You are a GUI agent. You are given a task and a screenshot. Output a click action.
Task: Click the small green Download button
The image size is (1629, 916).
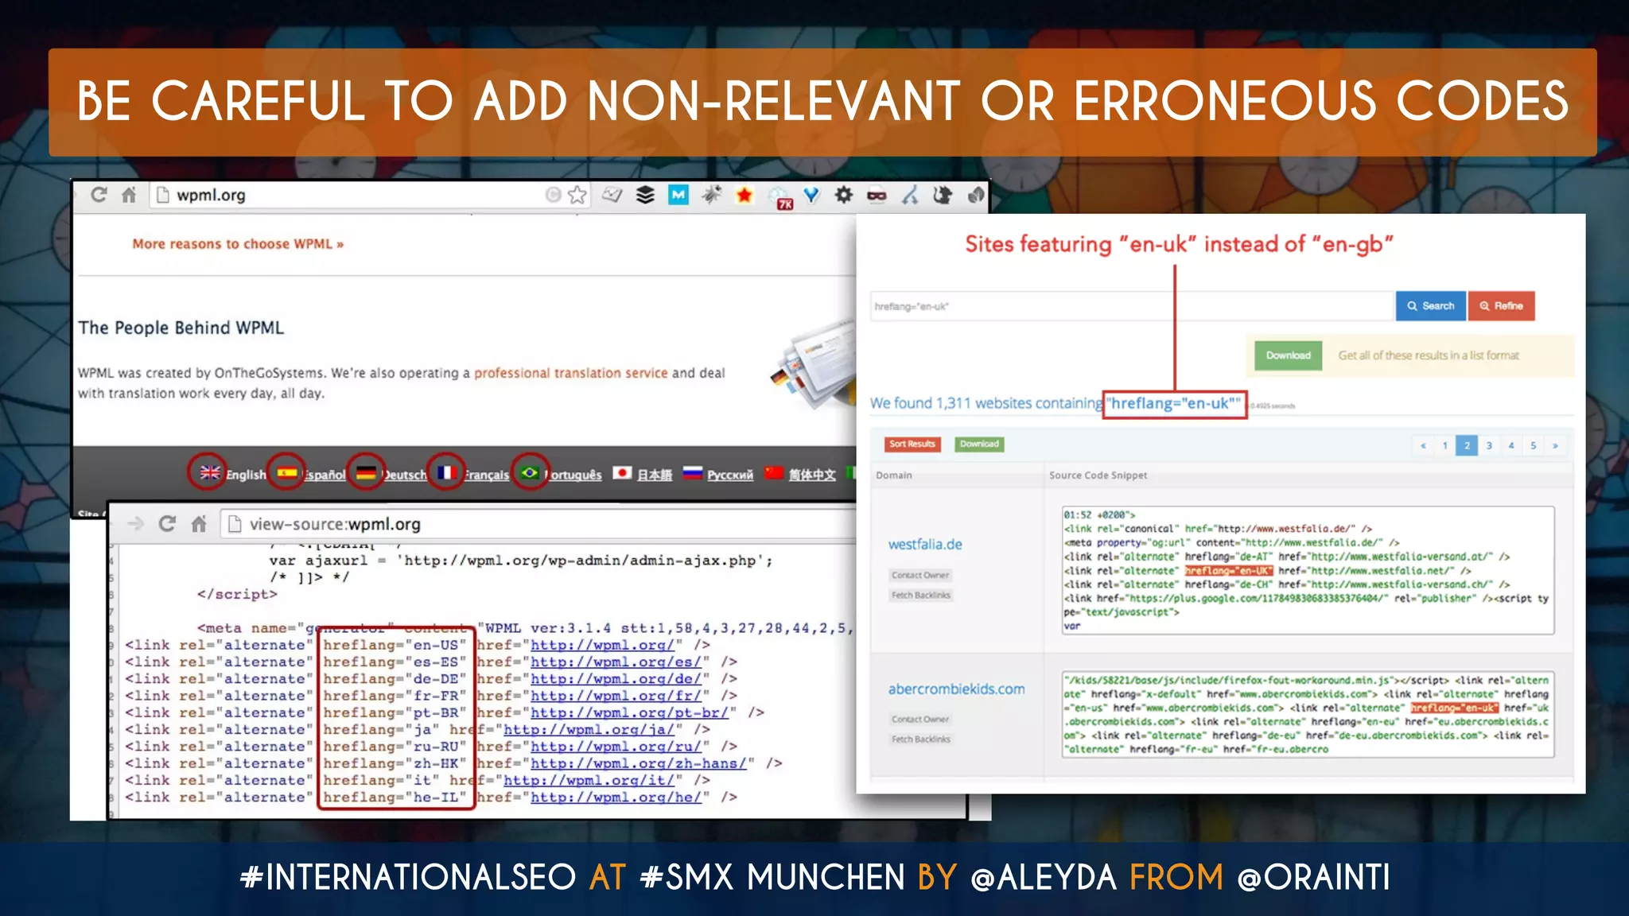[x=979, y=444]
